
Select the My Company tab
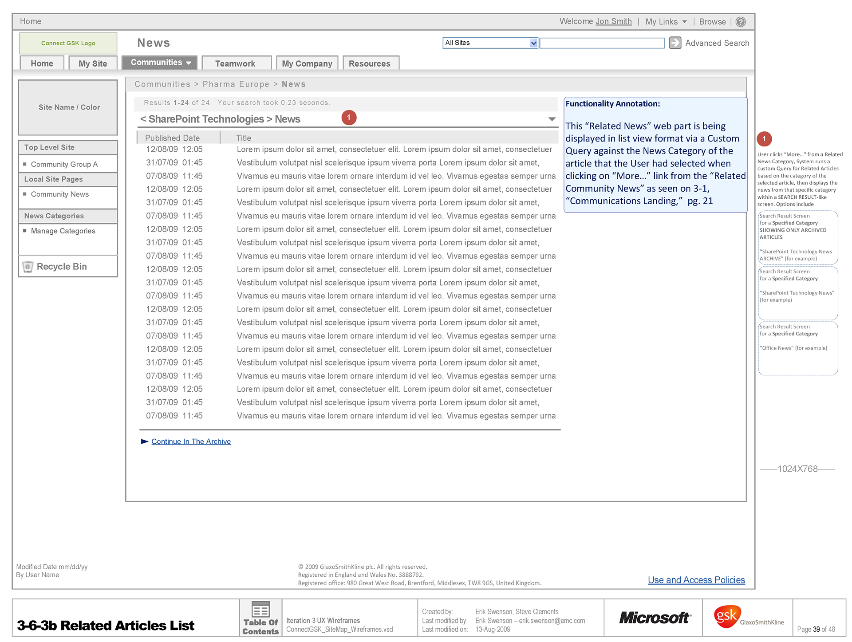tap(307, 63)
